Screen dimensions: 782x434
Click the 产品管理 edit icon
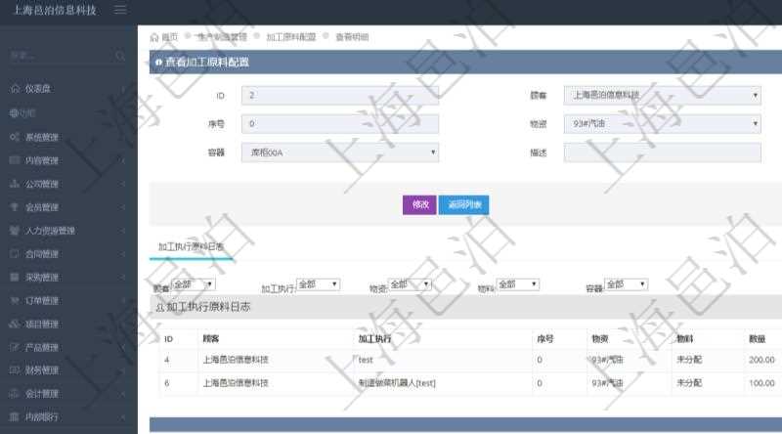[x=15, y=347]
